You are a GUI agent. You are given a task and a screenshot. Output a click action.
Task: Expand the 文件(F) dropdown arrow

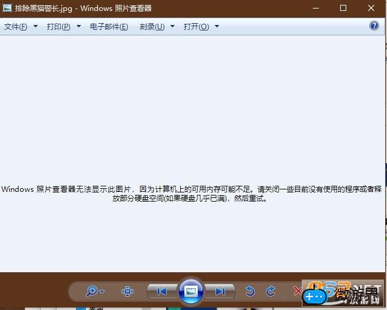35,26
